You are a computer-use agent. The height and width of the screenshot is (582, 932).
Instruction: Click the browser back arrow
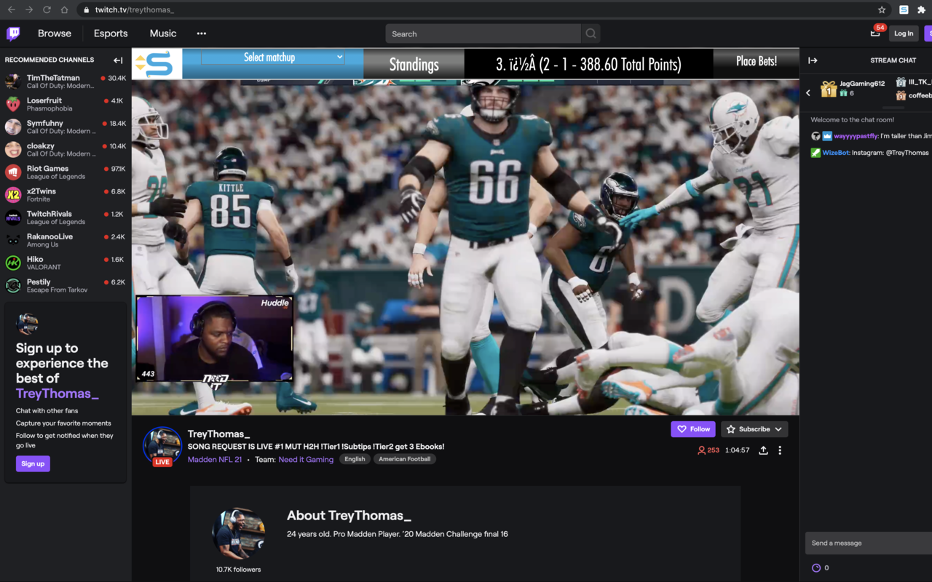tap(11, 9)
